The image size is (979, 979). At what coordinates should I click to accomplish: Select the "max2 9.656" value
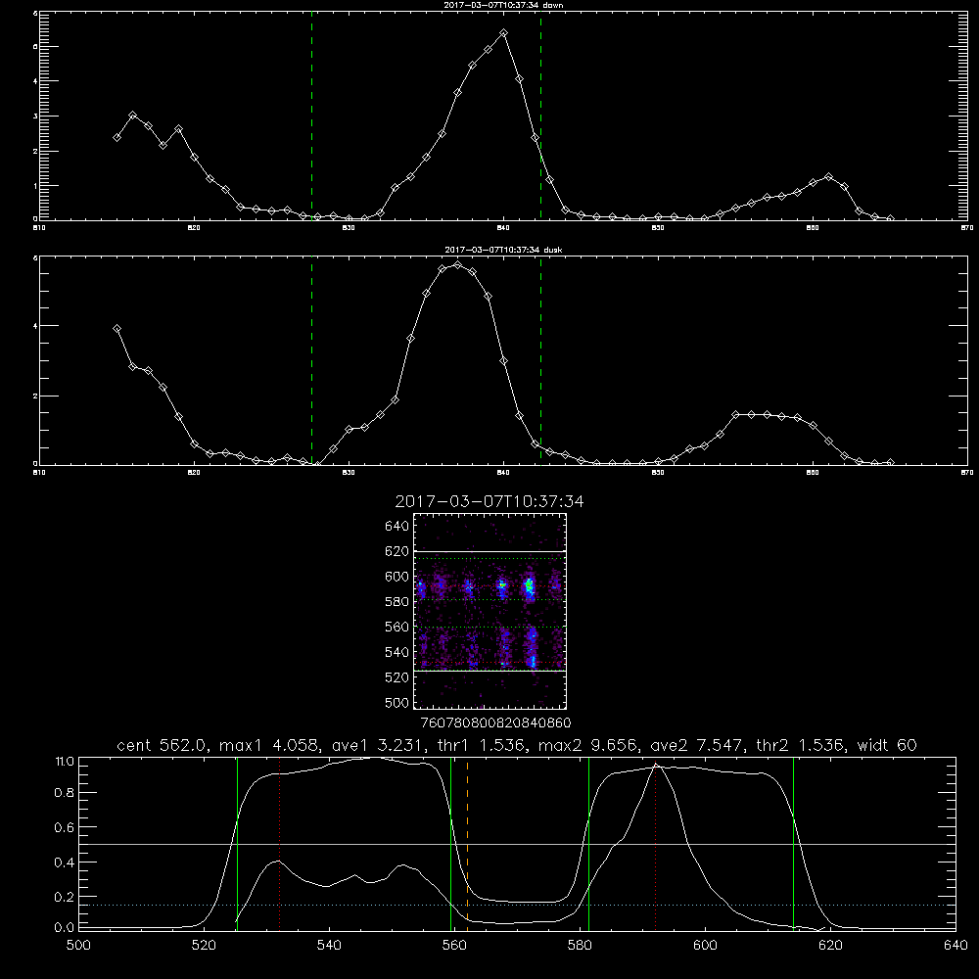586,745
